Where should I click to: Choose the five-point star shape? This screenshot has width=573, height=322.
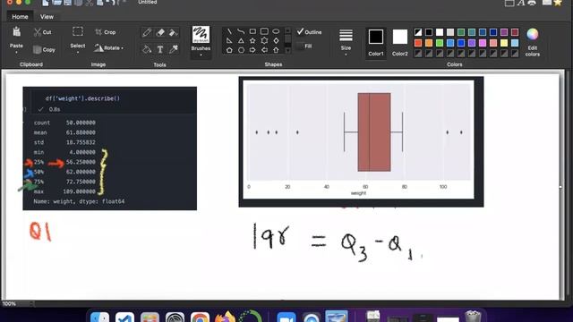pos(252,40)
